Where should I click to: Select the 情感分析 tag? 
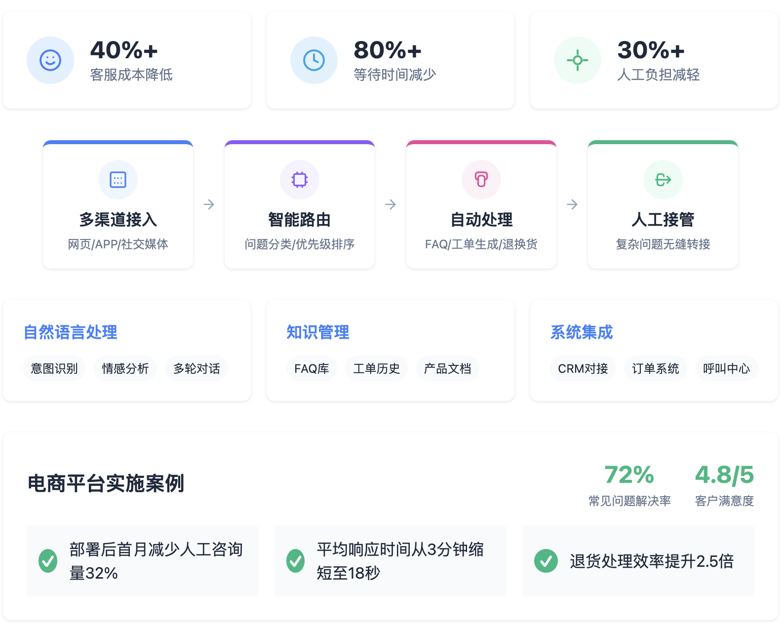(125, 368)
